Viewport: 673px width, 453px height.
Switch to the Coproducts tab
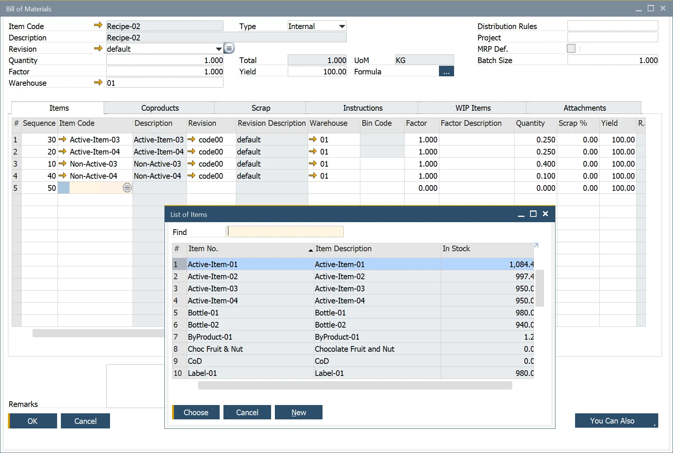(160, 108)
